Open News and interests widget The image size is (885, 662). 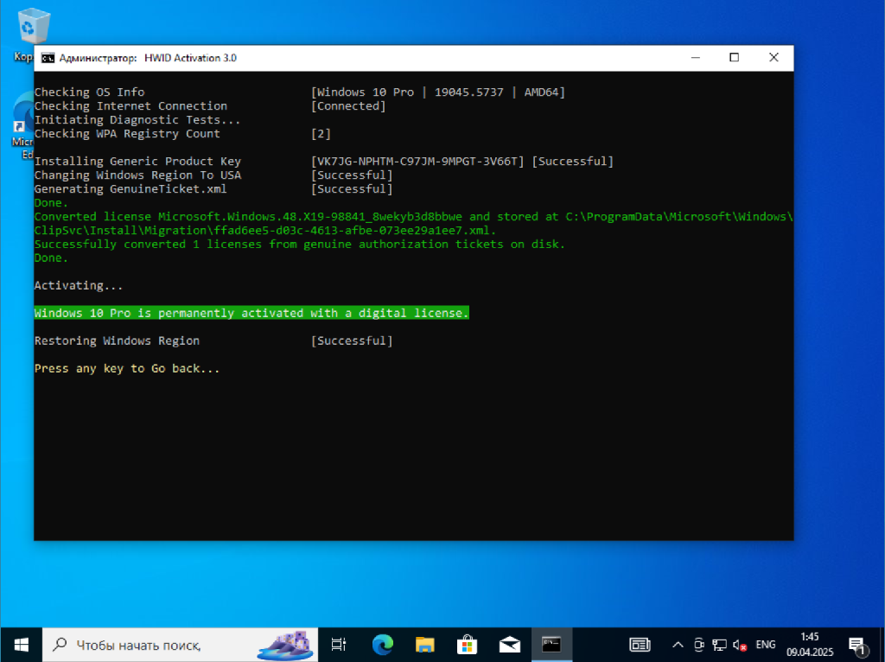[640, 645]
